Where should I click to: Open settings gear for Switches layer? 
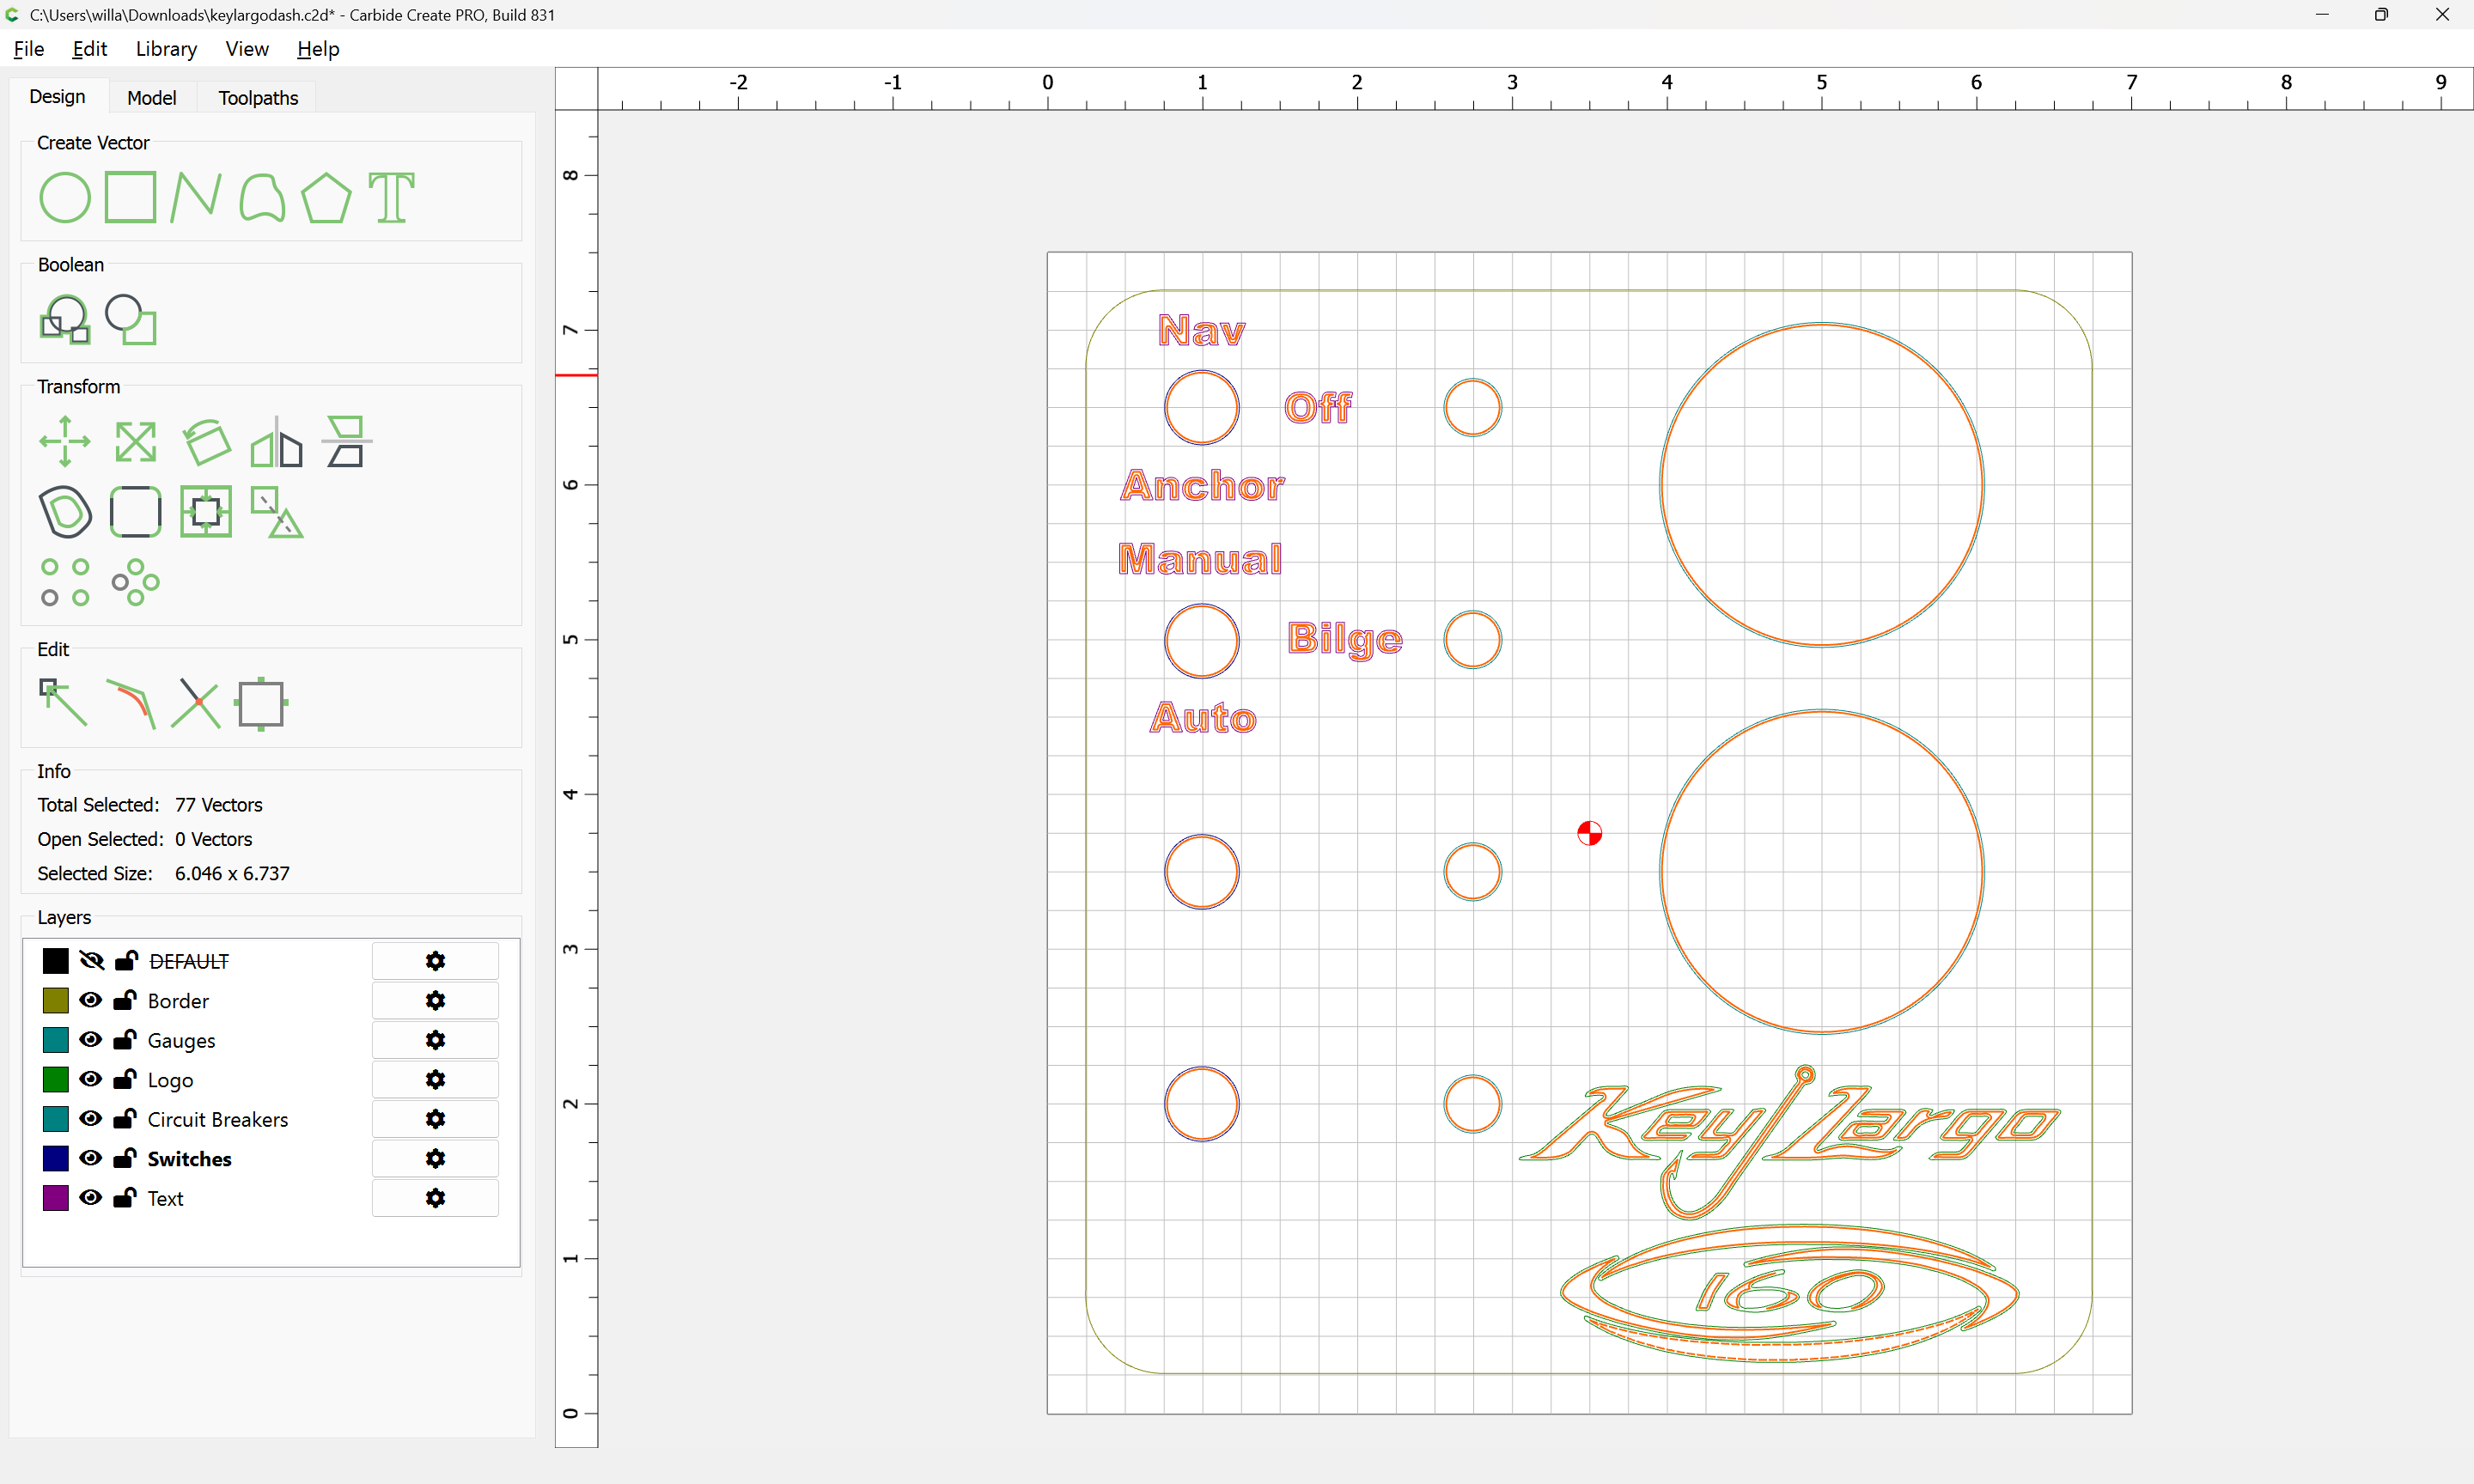pos(435,1158)
